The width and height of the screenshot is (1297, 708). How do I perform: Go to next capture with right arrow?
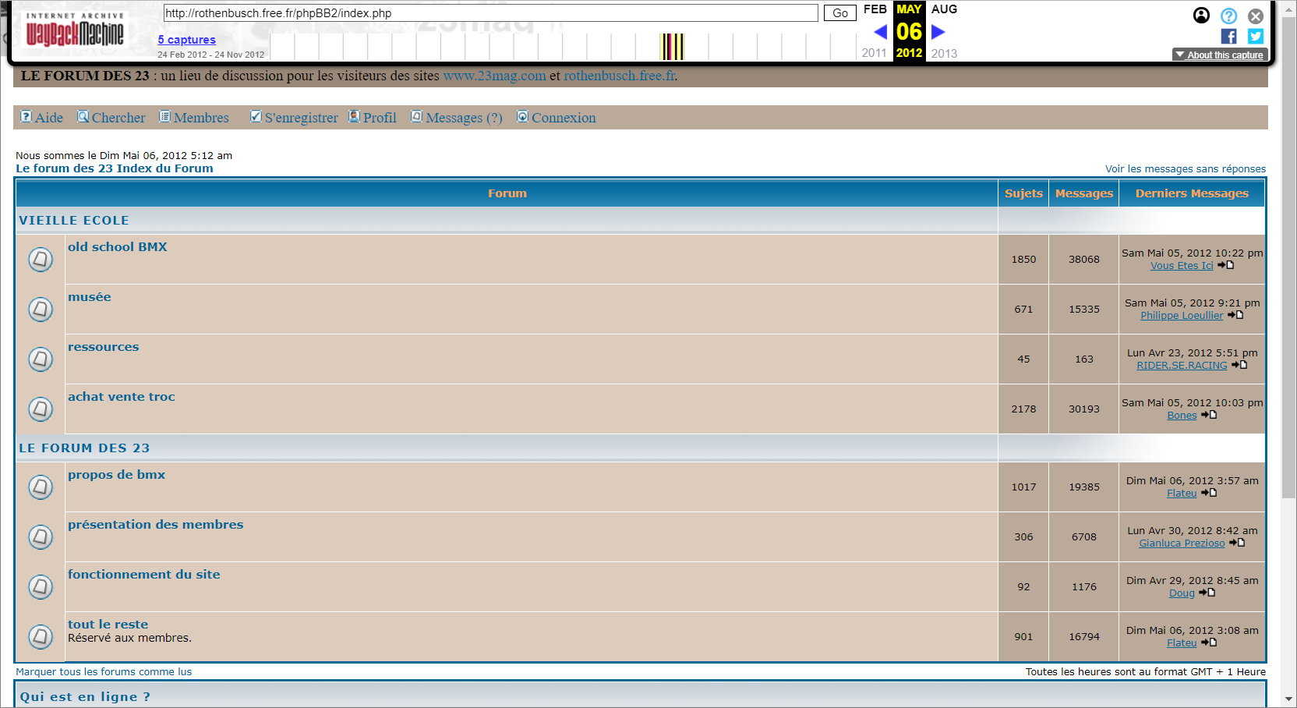(938, 32)
